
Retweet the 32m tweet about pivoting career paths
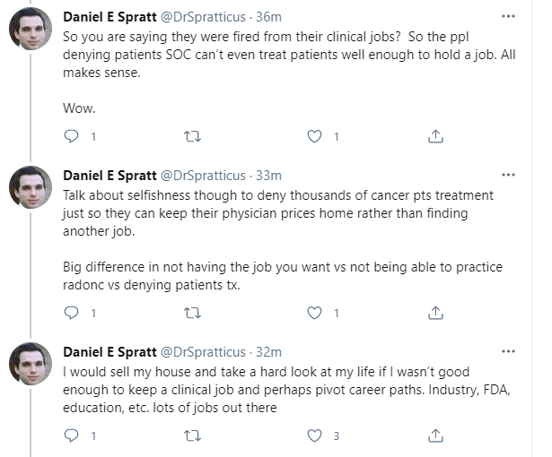click(192, 435)
